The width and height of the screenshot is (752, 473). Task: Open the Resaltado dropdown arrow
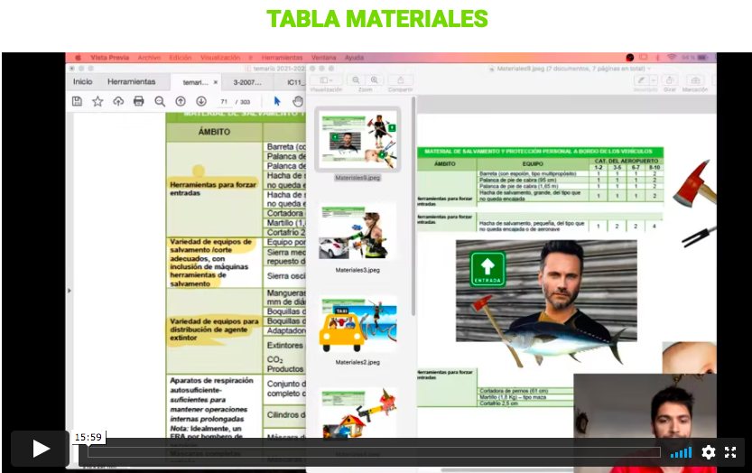tap(653, 80)
